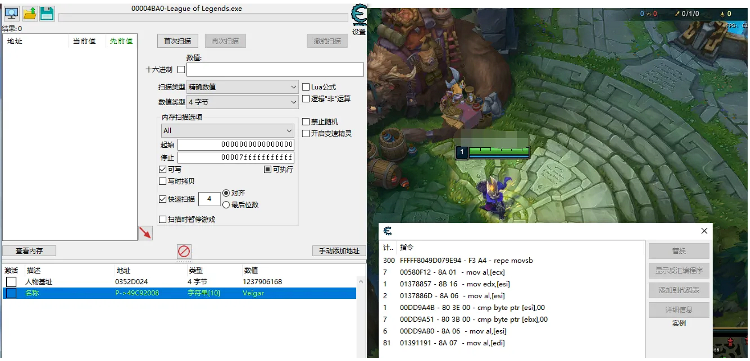Click the undo scan button
Screen dimensions: 750x361
pos(327,41)
